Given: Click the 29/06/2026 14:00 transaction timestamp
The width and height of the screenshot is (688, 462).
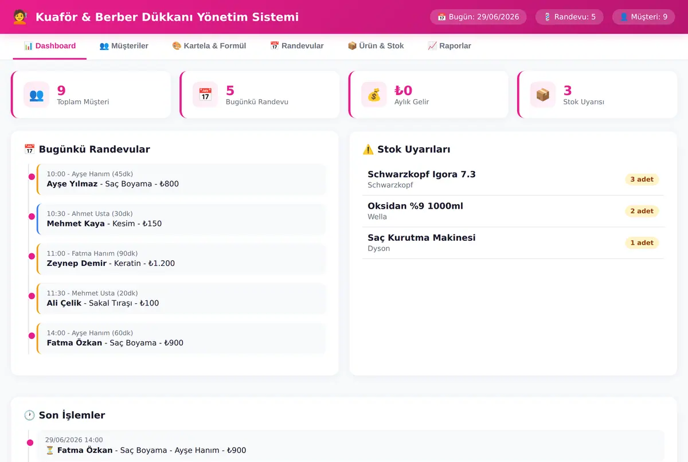Looking at the screenshot, I should coord(74,440).
